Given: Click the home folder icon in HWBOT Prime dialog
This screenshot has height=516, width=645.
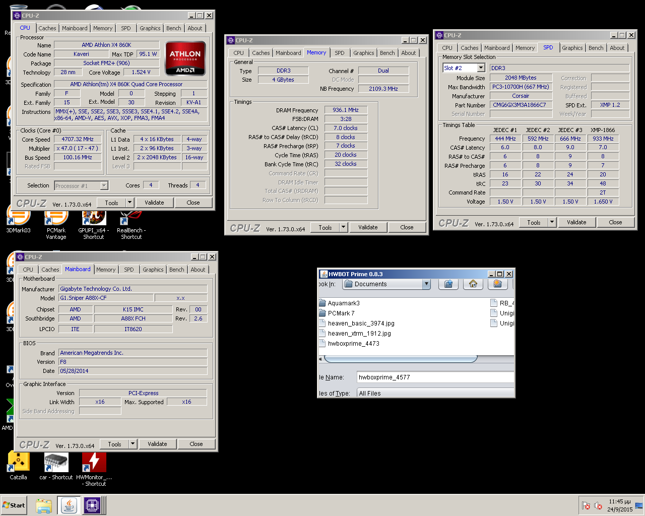Looking at the screenshot, I should pos(473,284).
